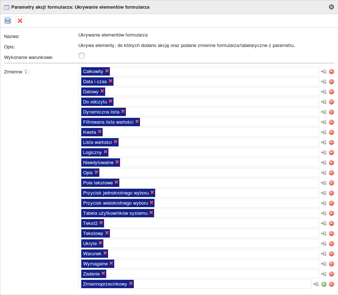Viewport: 338px width, 295px height.
Task: Delete the Zmiennoprzecinkowy row with red minus
Action: (331, 284)
